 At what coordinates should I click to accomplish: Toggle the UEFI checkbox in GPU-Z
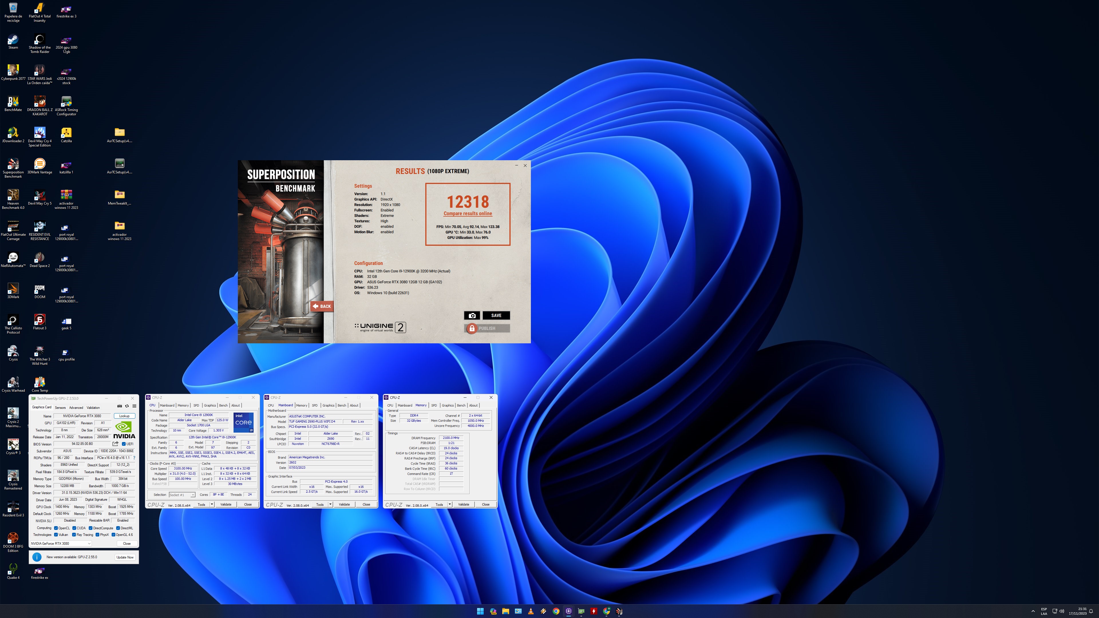coord(124,443)
